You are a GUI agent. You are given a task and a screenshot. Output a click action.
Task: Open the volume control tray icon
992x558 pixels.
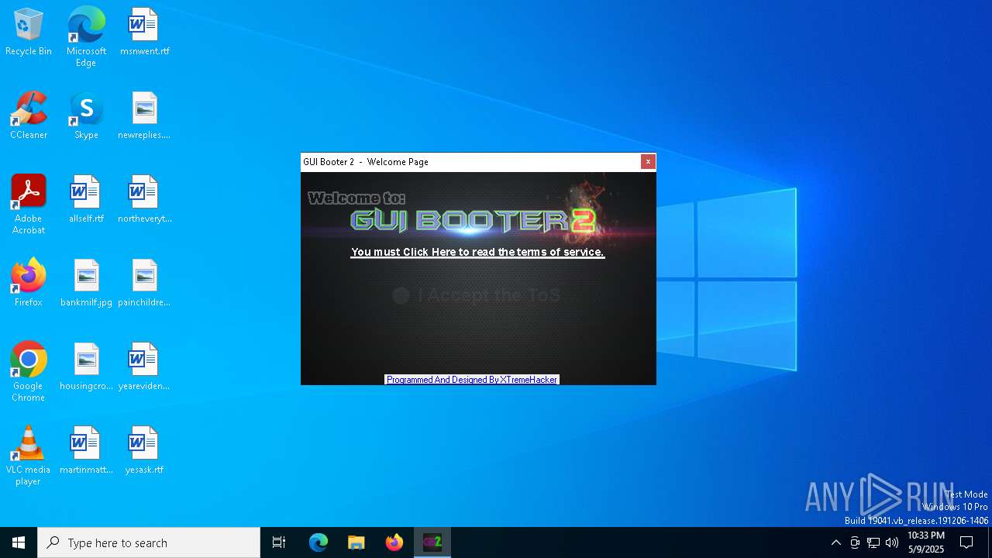[892, 542]
